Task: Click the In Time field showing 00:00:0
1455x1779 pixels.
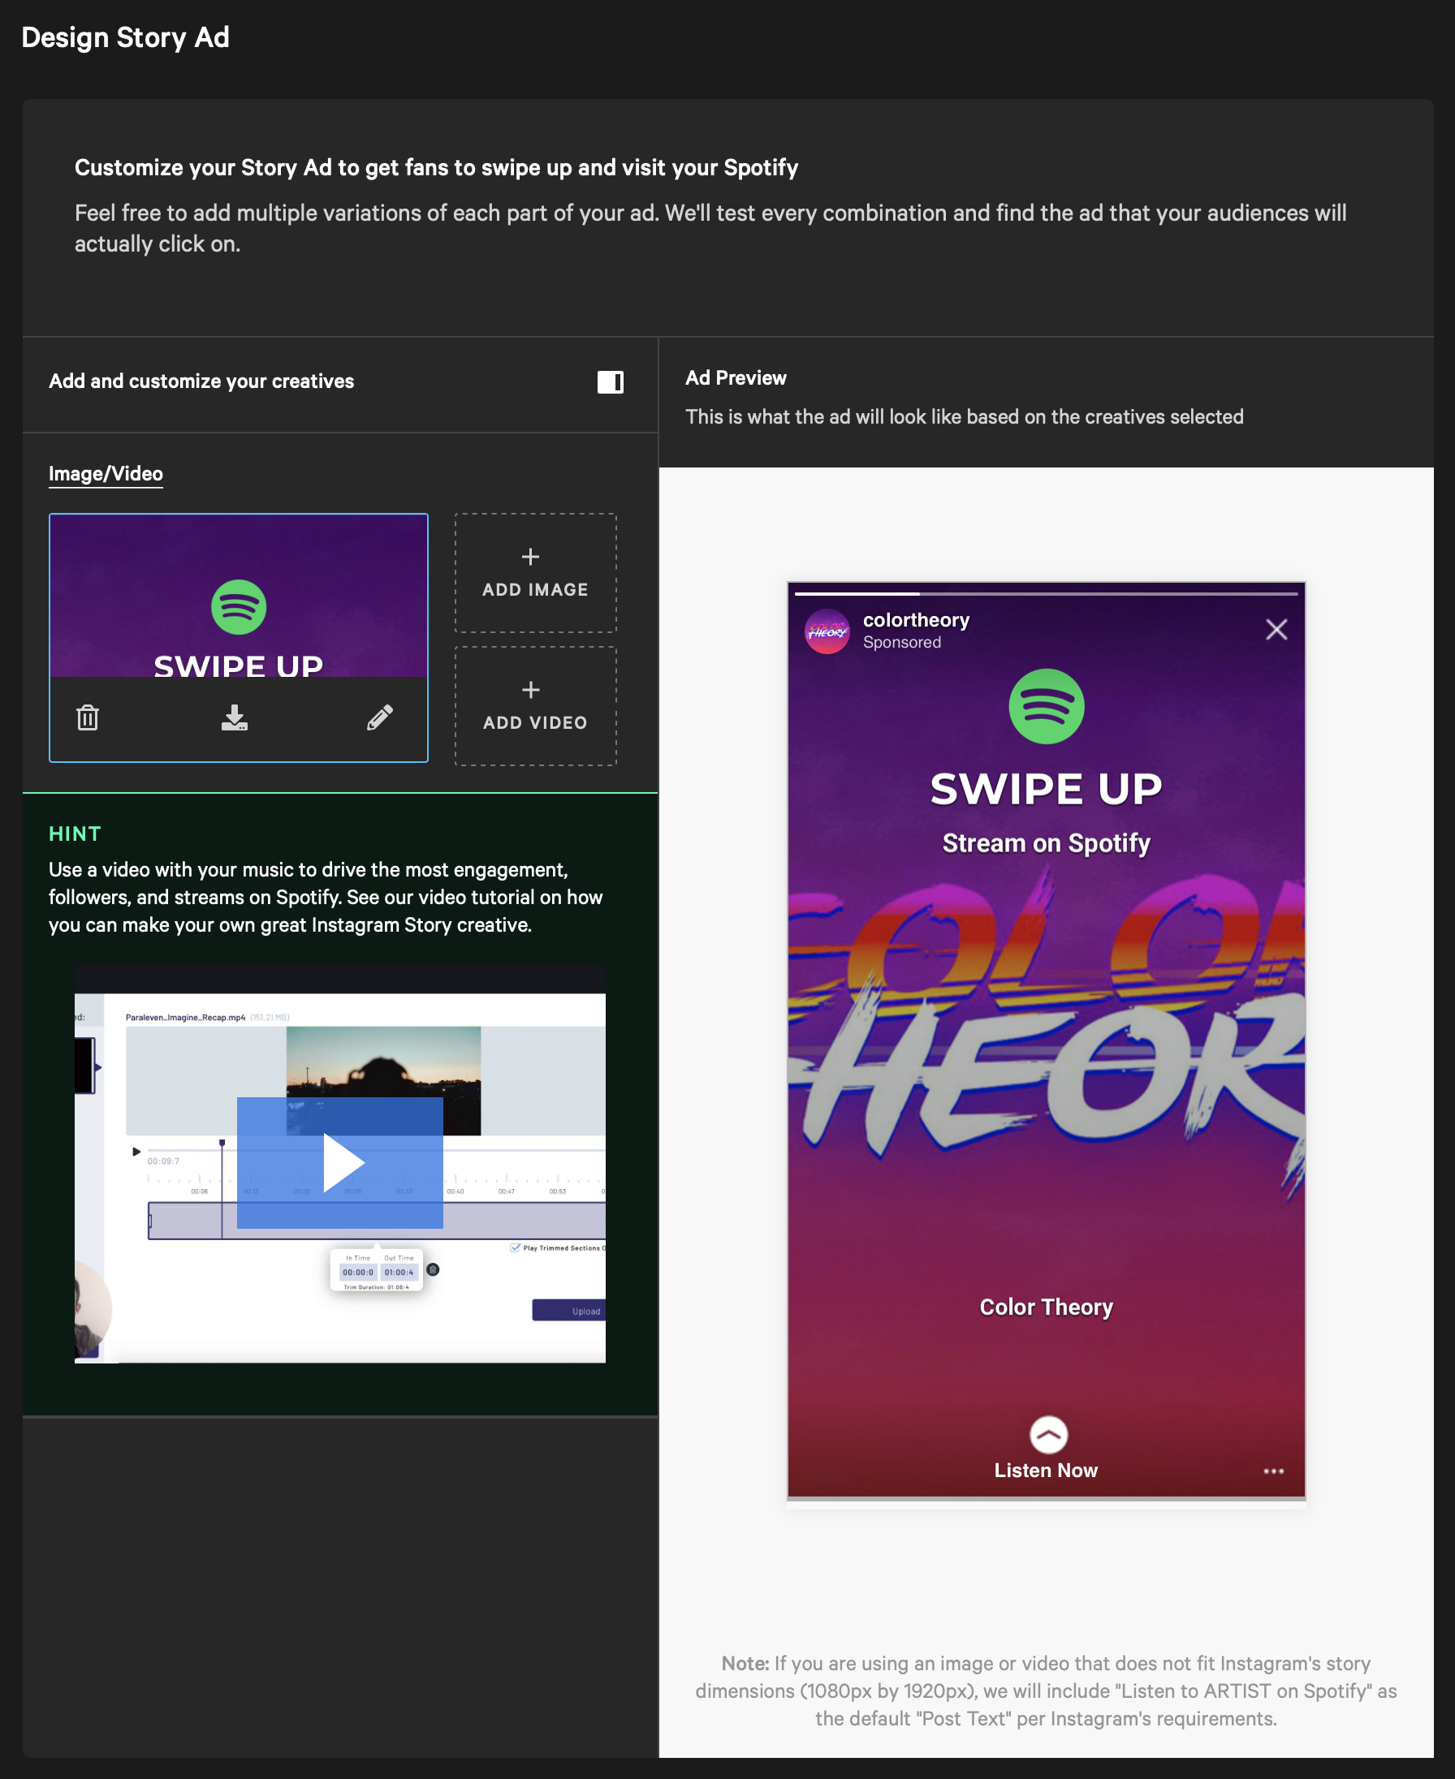Action: [359, 1271]
